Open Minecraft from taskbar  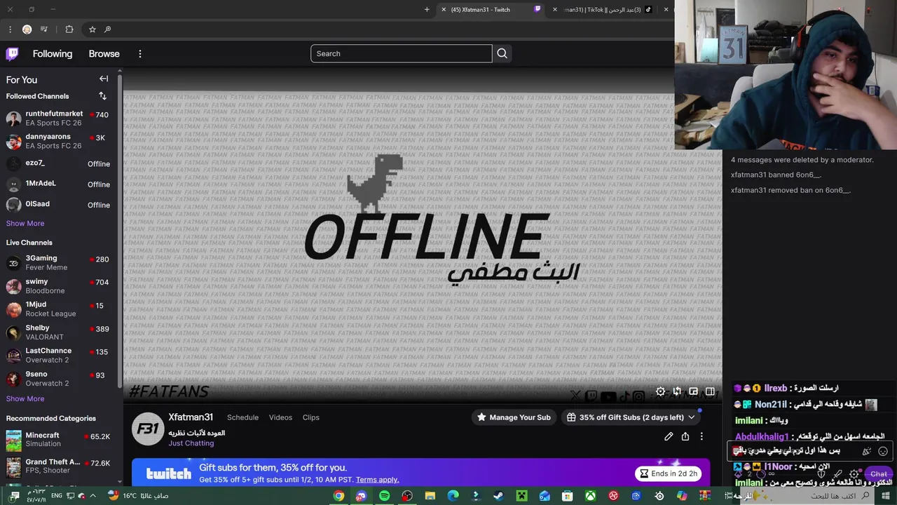521,496
